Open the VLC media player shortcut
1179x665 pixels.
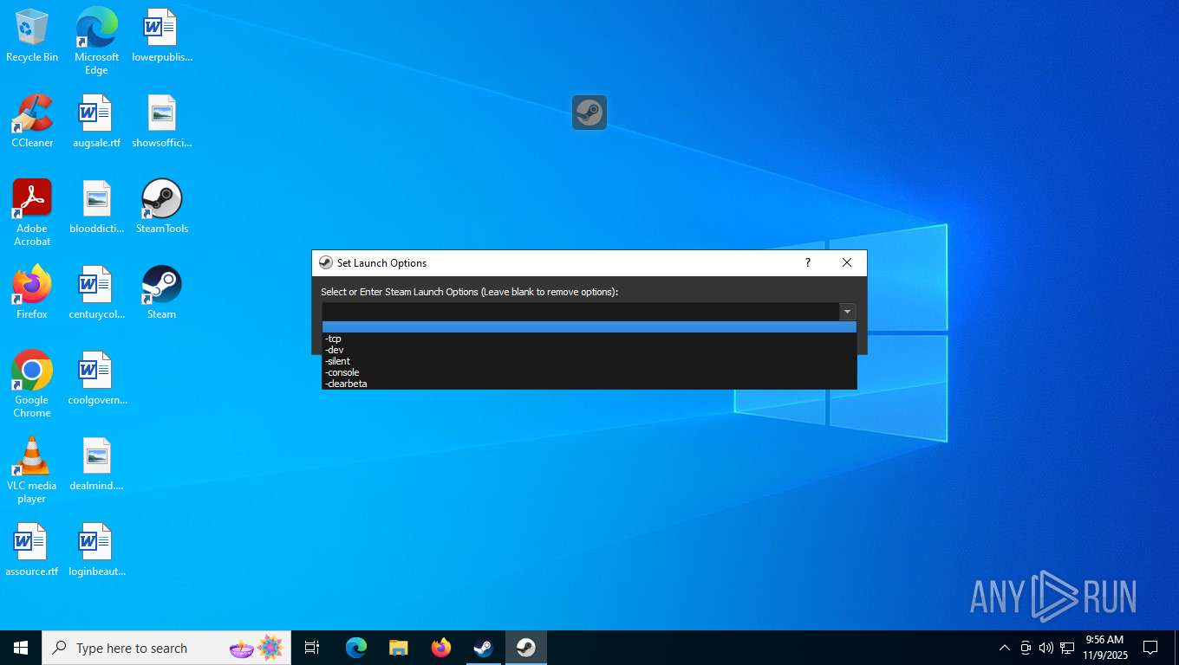tap(32, 470)
